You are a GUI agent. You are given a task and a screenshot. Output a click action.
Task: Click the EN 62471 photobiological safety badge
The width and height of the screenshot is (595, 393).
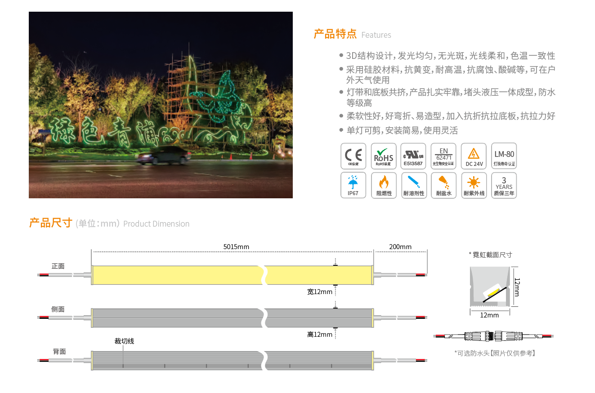pos(443,156)
